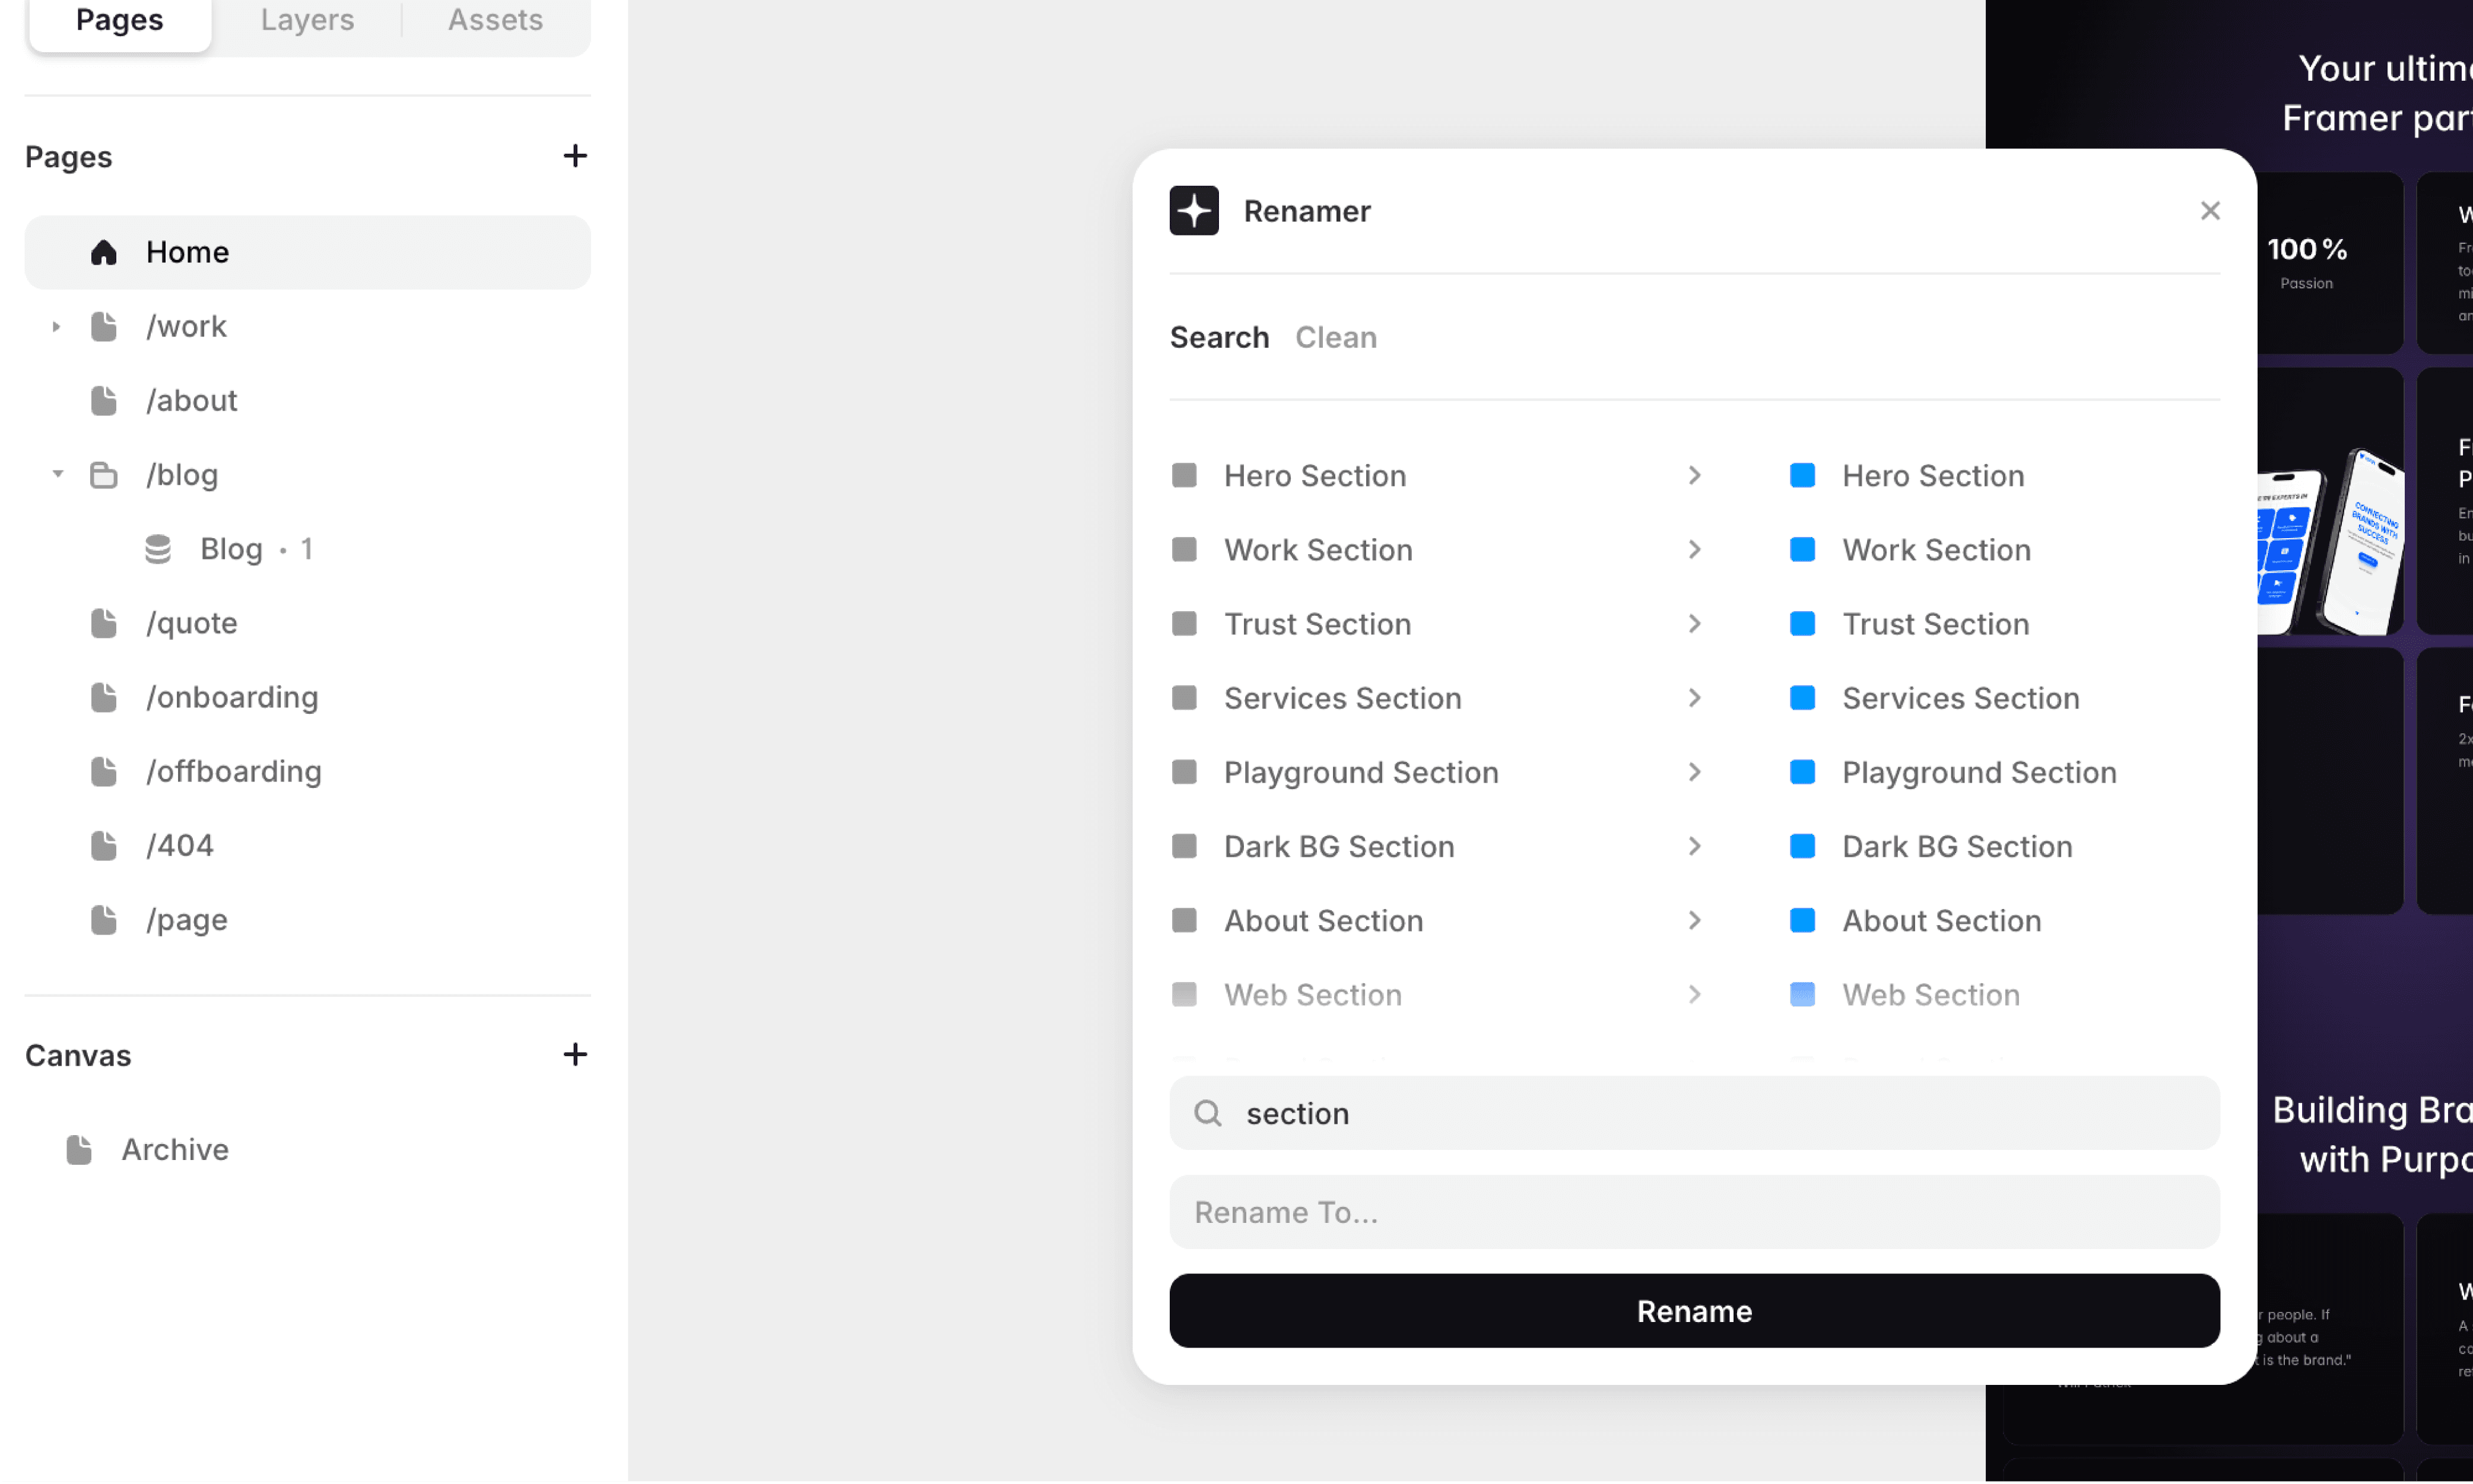Collapse the /blog folder arrow

tap(57, 474)
